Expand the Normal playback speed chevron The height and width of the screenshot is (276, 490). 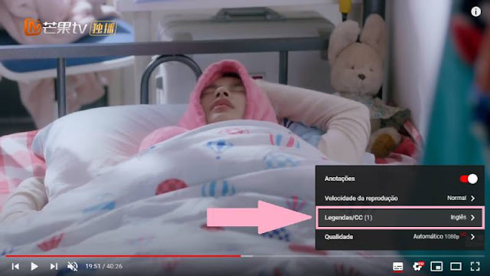[x=473, y=198]
